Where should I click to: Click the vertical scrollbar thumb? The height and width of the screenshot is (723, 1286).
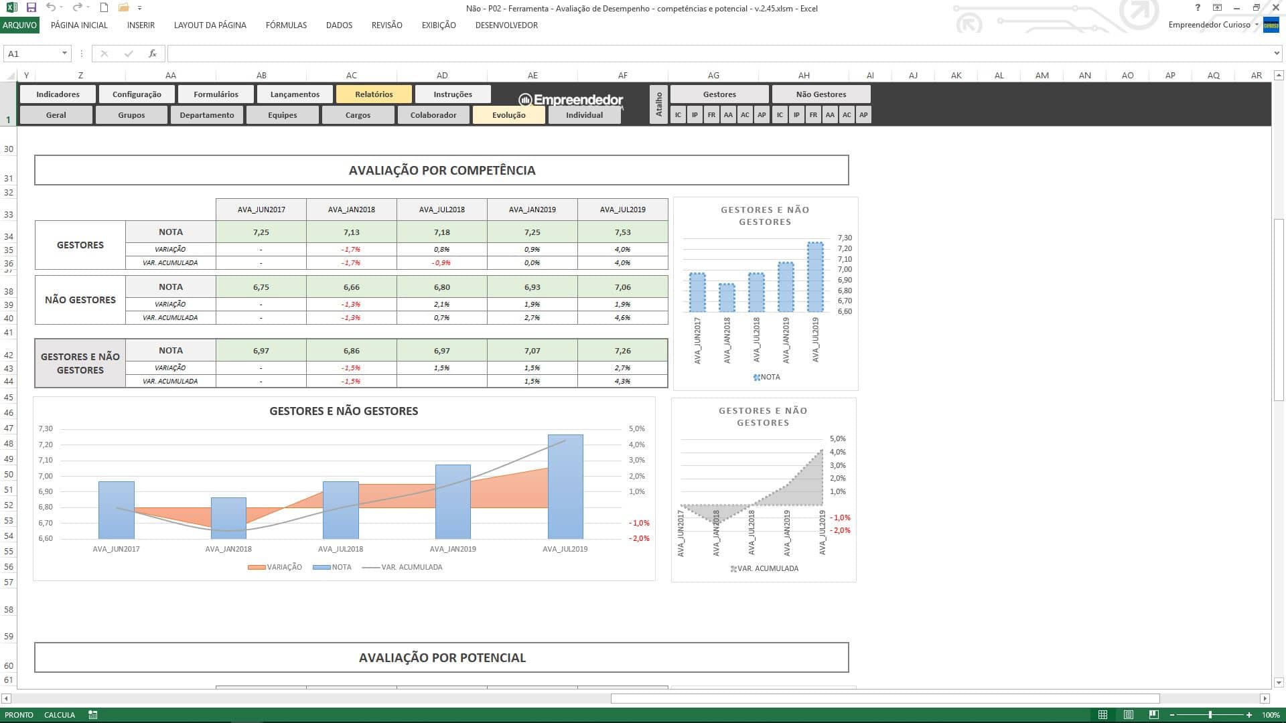(x=1279, y=309)
